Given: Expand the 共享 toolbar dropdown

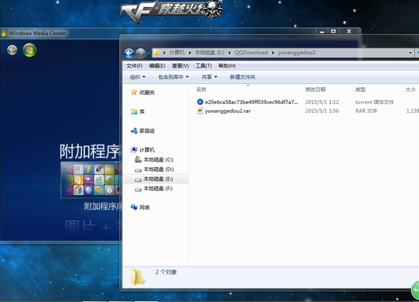Looking at the screenshot, I should pos(209,77).
